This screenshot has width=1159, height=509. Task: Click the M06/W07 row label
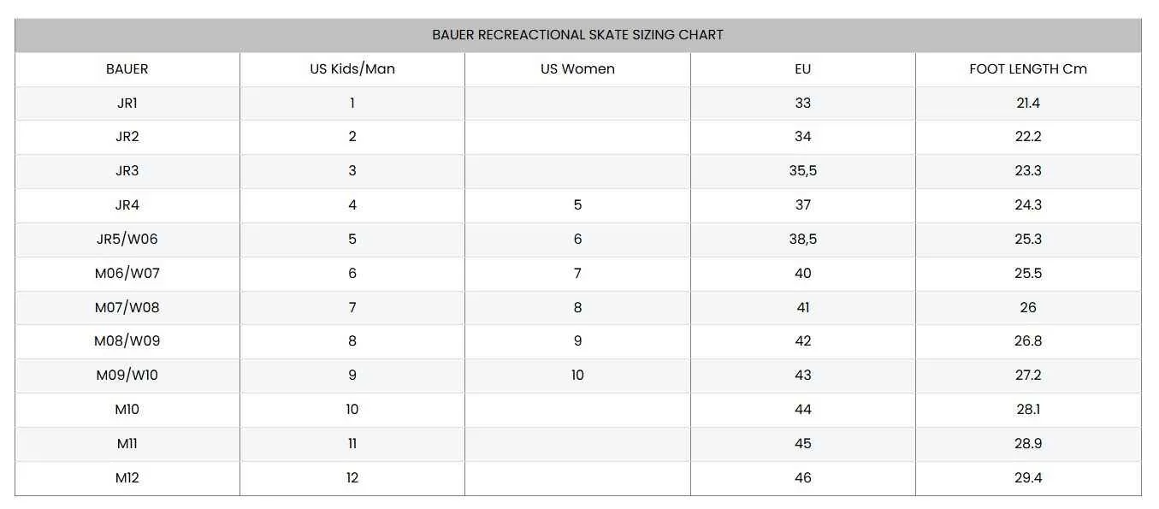[x=127, y=274]
